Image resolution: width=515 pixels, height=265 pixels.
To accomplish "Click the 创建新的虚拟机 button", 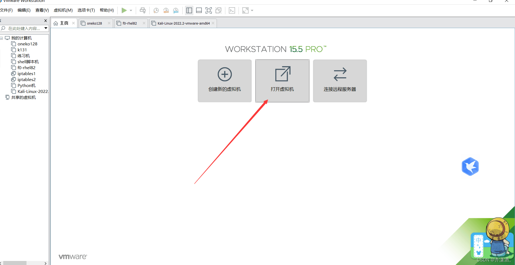I will point(225,81).
